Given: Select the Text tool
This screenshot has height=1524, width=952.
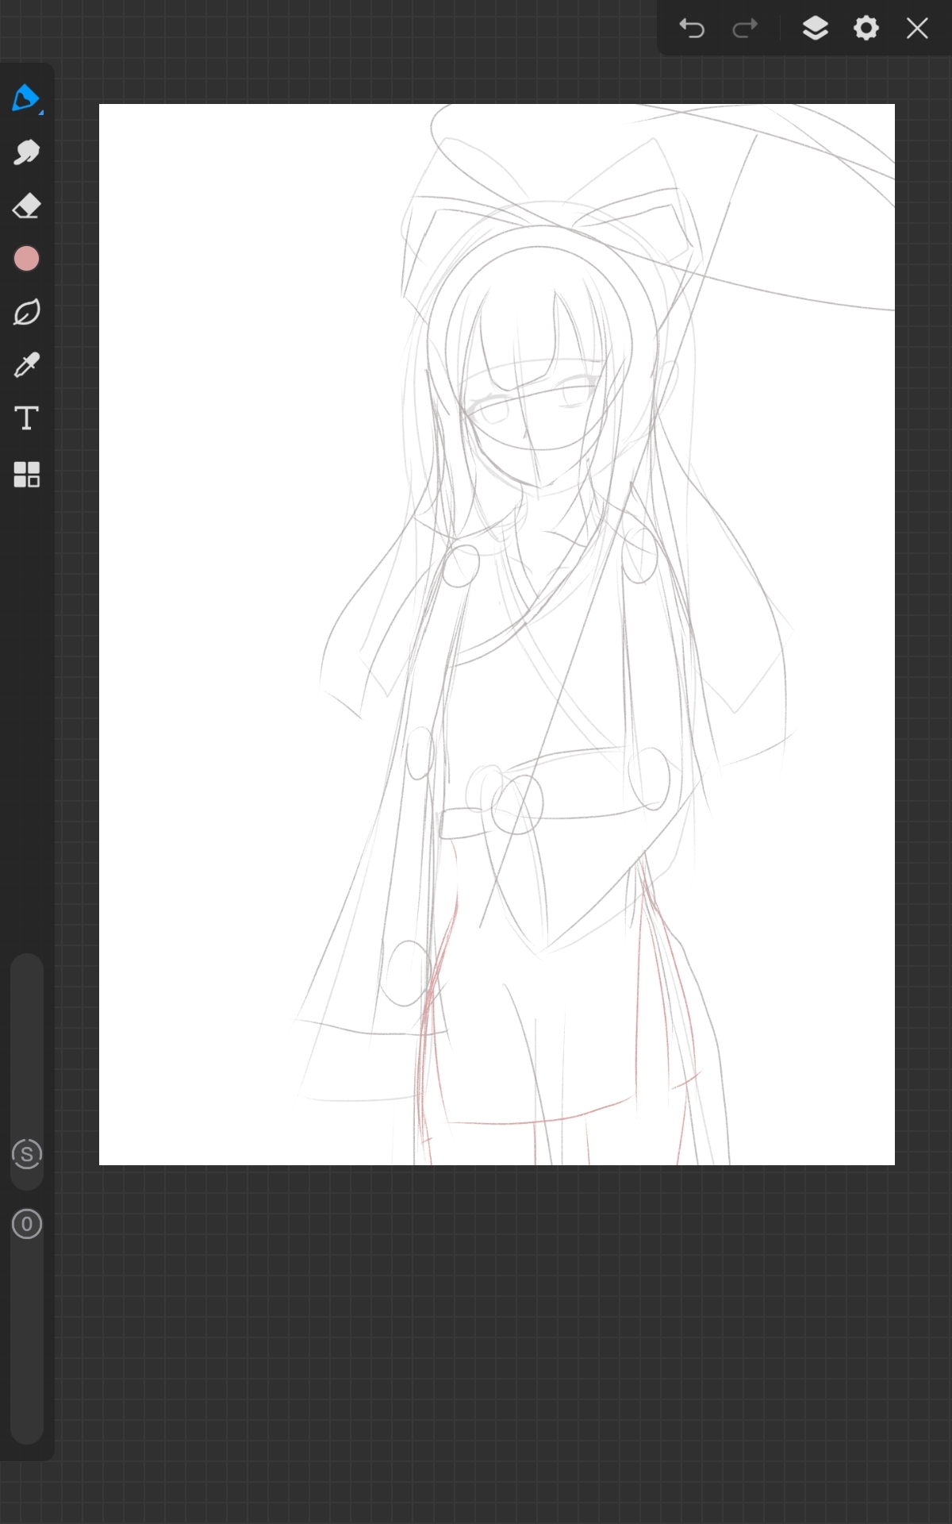Looking at the screenshot, I should pyautogui.click(x=26, y=418).
